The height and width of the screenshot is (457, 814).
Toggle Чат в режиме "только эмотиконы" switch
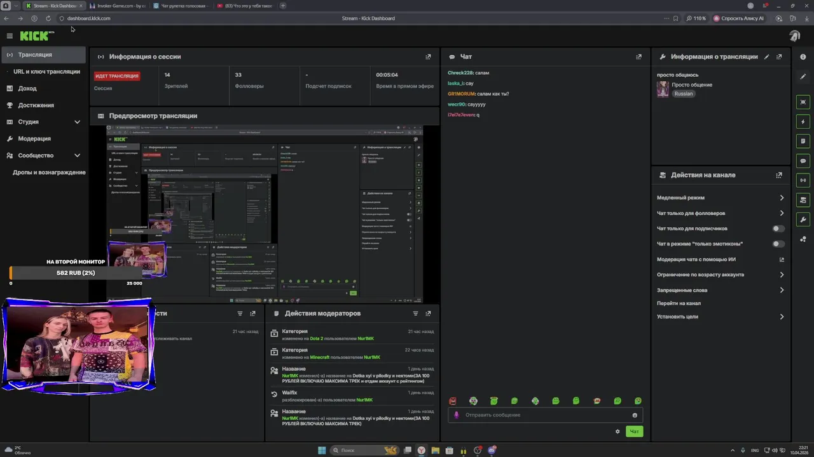coord(778,244)
